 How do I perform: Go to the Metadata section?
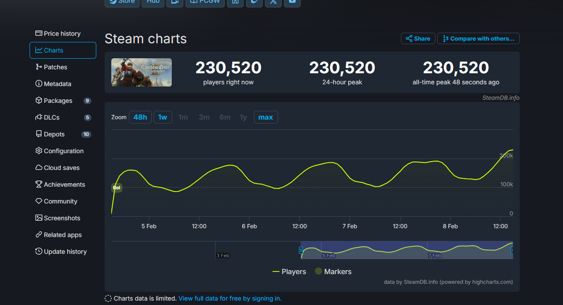pyautogui.click(x=57, y=84)
